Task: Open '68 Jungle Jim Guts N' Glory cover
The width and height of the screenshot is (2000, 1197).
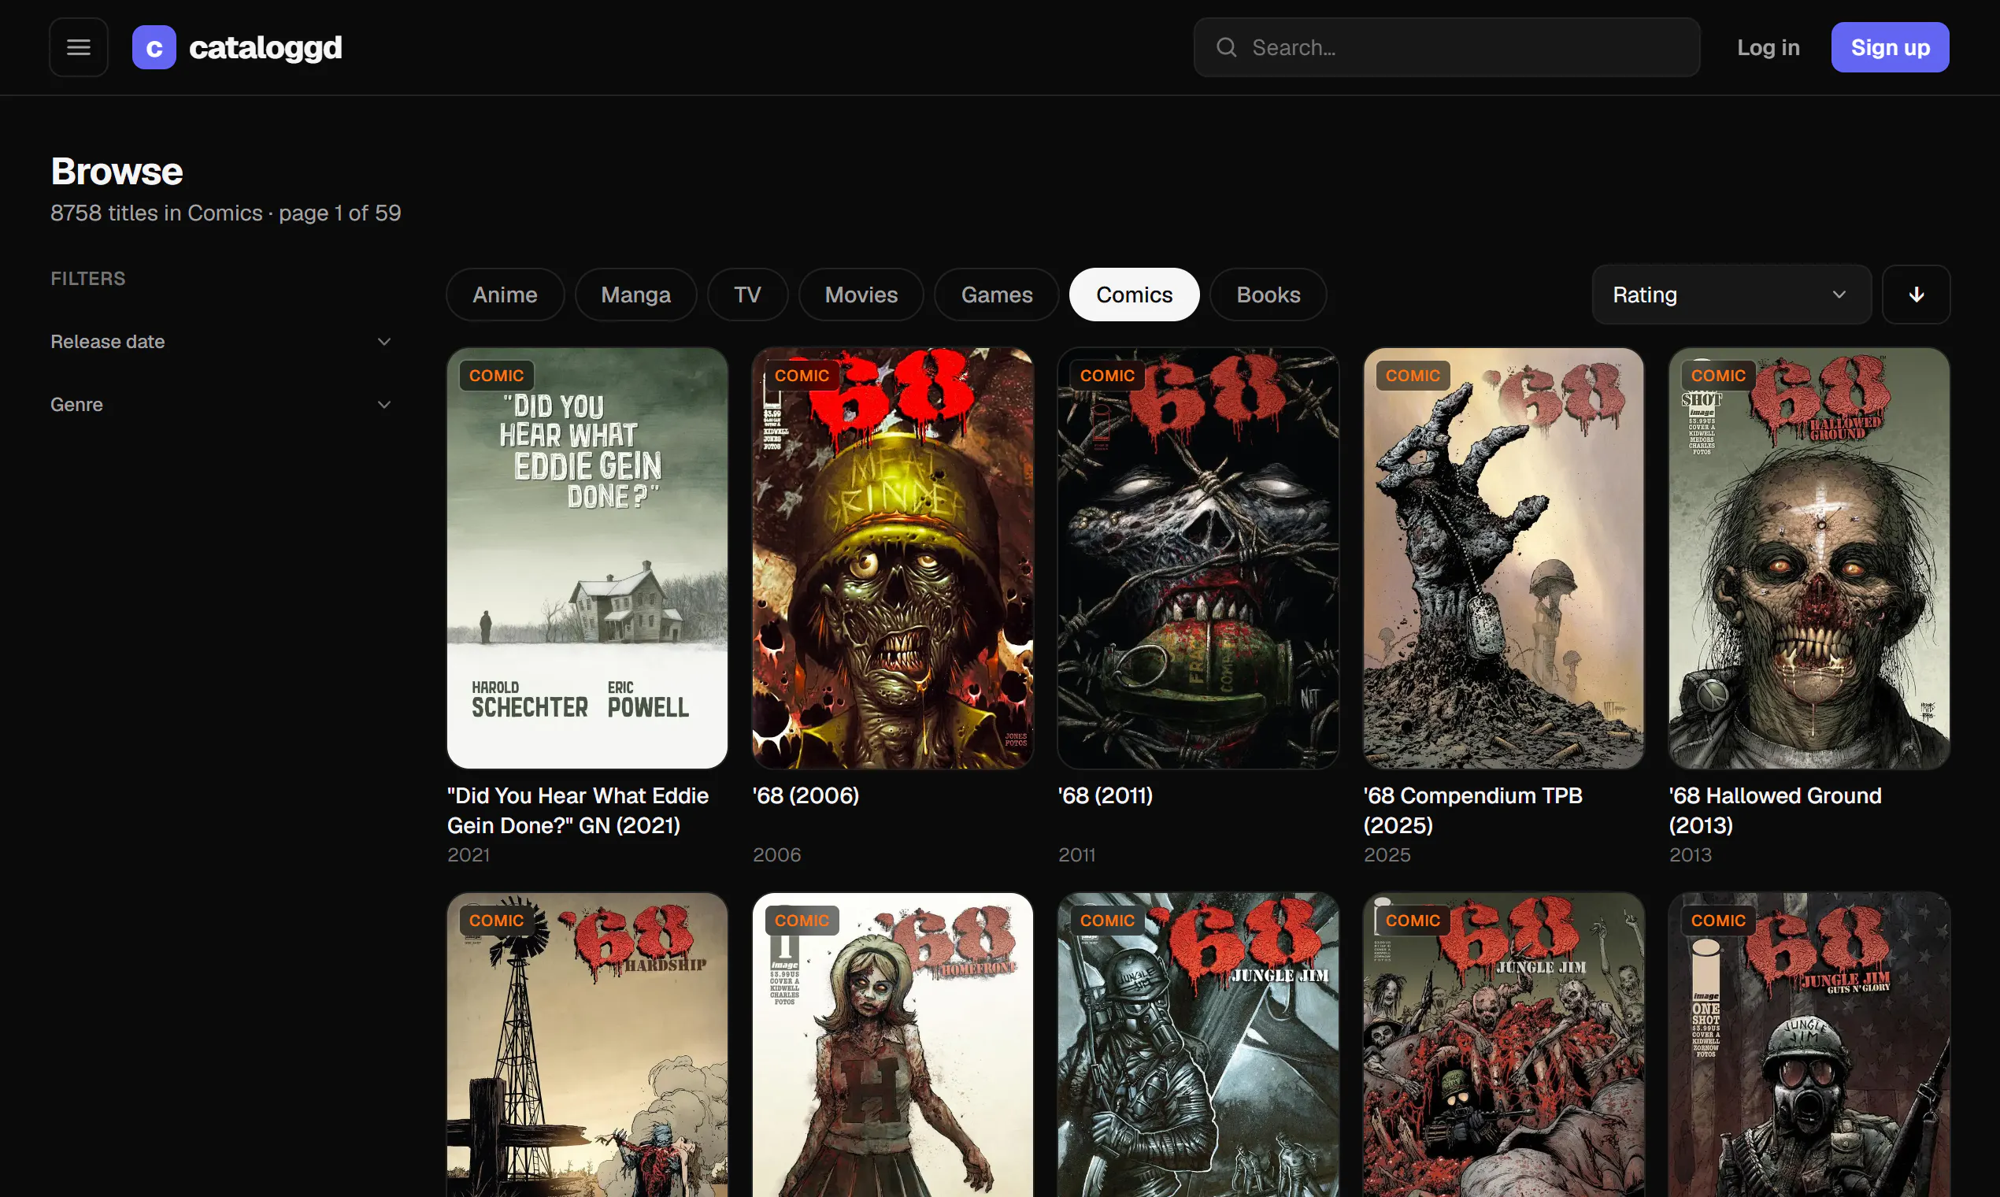Action: (1809, 1044)
